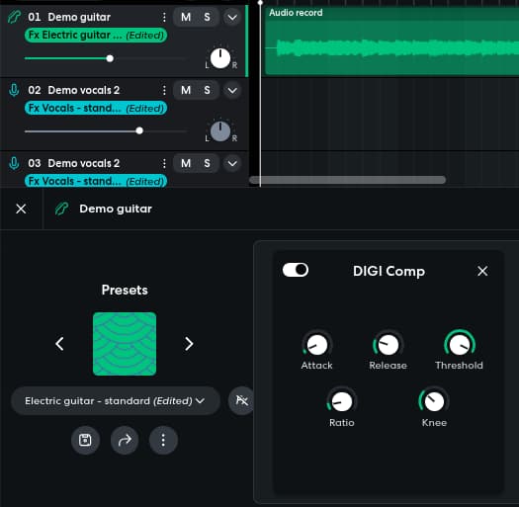Viewport: 519px width, 507px height.
Task: Solo track 02 Demo vocals 2
Action: click(207, 90)
